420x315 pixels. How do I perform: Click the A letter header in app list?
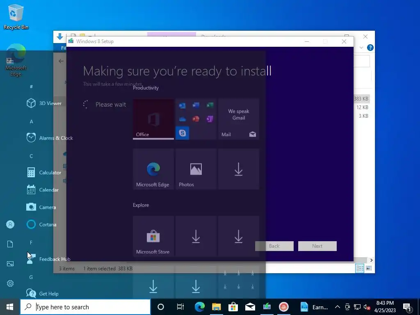point(31,121)
